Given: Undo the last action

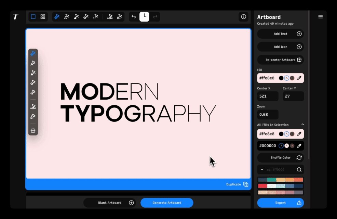Looking at the screenshot, I should 134,16.
